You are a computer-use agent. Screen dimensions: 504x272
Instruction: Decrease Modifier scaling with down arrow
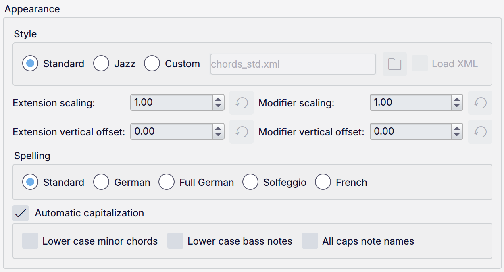[457, 106]
